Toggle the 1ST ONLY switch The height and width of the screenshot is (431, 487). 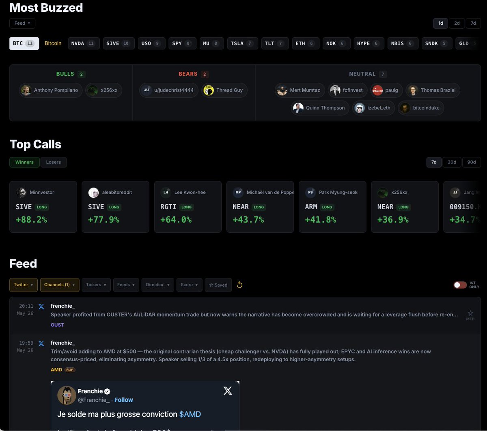(x=460, y=285)
